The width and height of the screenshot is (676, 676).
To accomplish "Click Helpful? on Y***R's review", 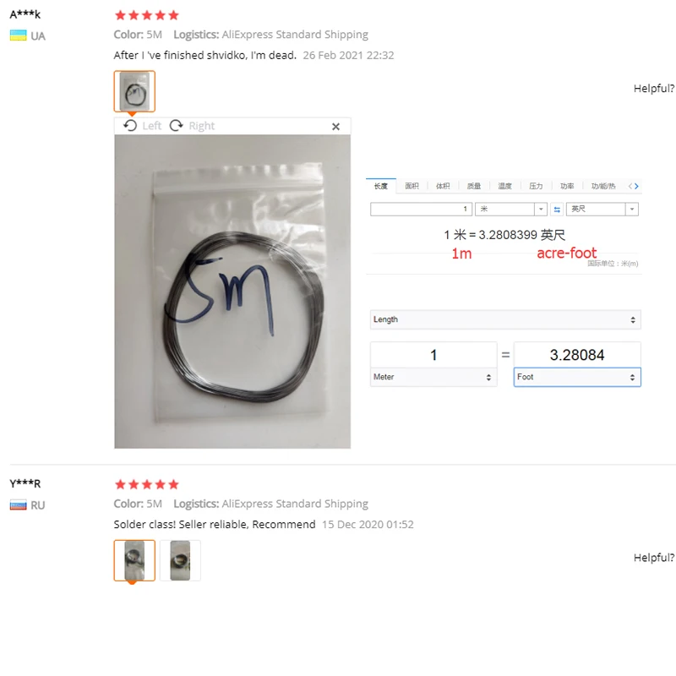I will (654, 558).
